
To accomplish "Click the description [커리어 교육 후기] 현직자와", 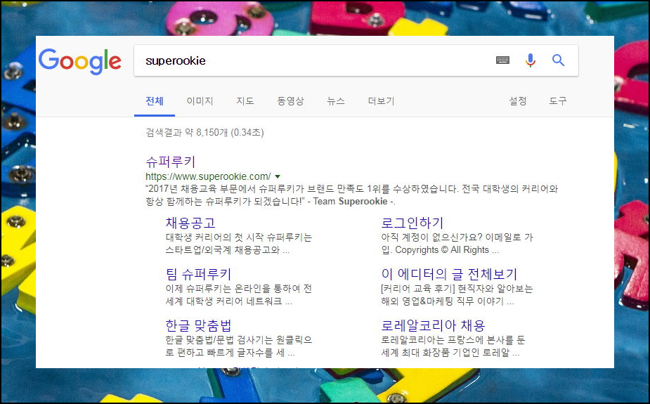I will 457,294.
